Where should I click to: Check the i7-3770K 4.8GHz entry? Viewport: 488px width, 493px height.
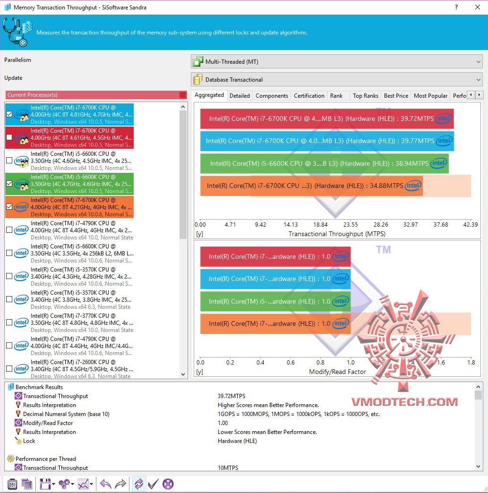tap(9, 322)
